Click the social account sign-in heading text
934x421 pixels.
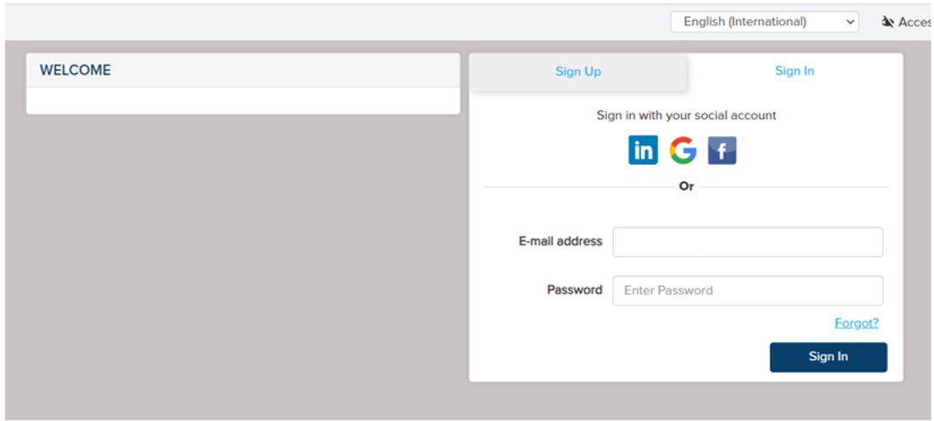point(686,115)
